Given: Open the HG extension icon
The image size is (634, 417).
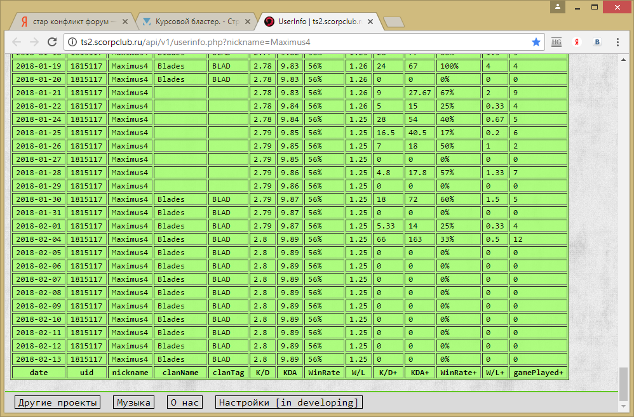Looking at the screenshot, I should click(x=556, y=42).
